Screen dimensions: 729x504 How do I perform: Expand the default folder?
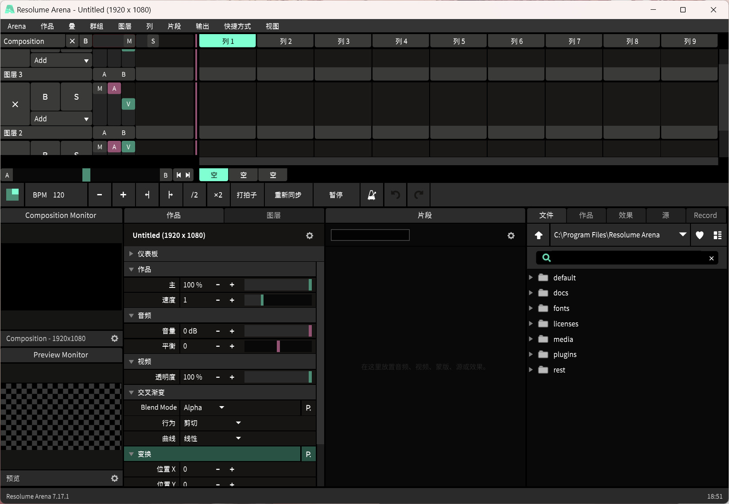click(531, 278)
